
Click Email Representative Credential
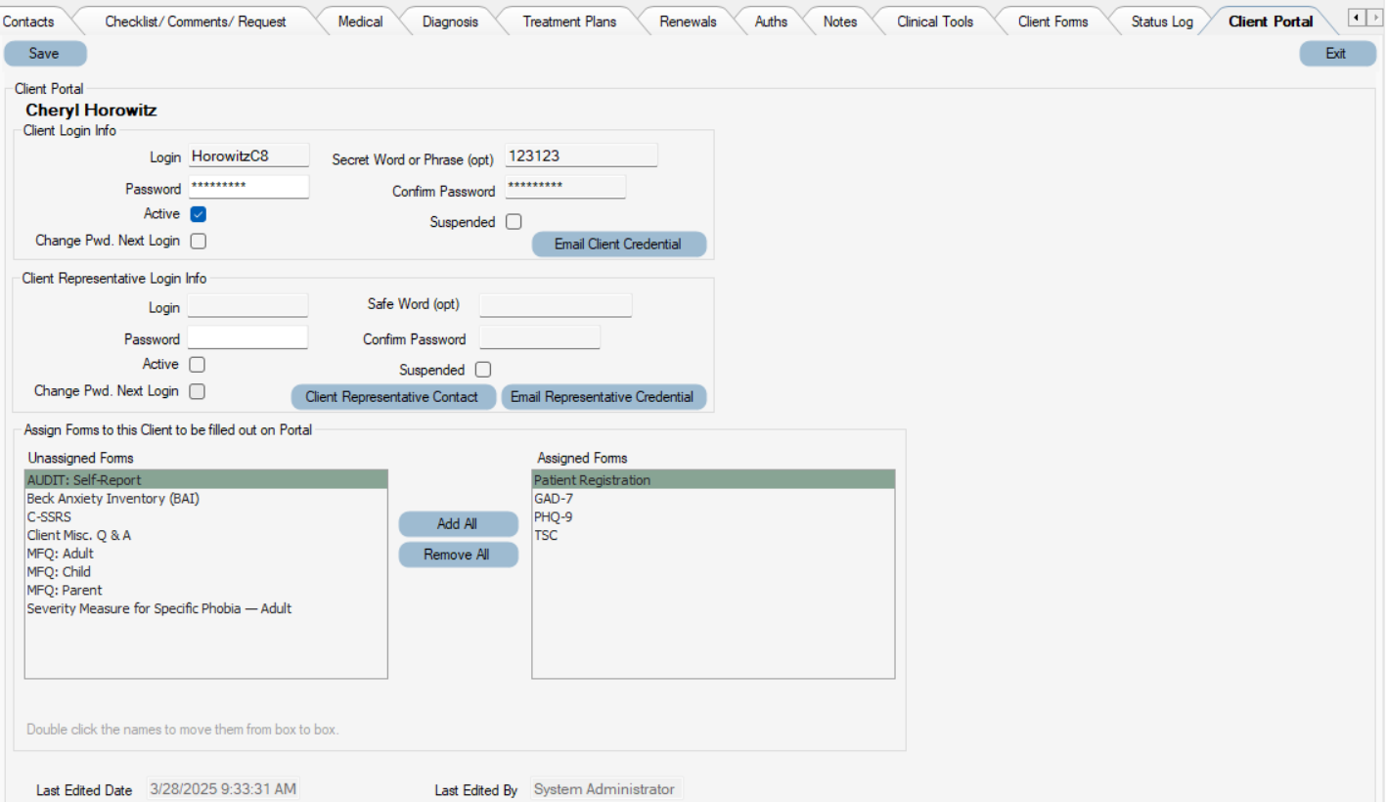coord(604,397)
